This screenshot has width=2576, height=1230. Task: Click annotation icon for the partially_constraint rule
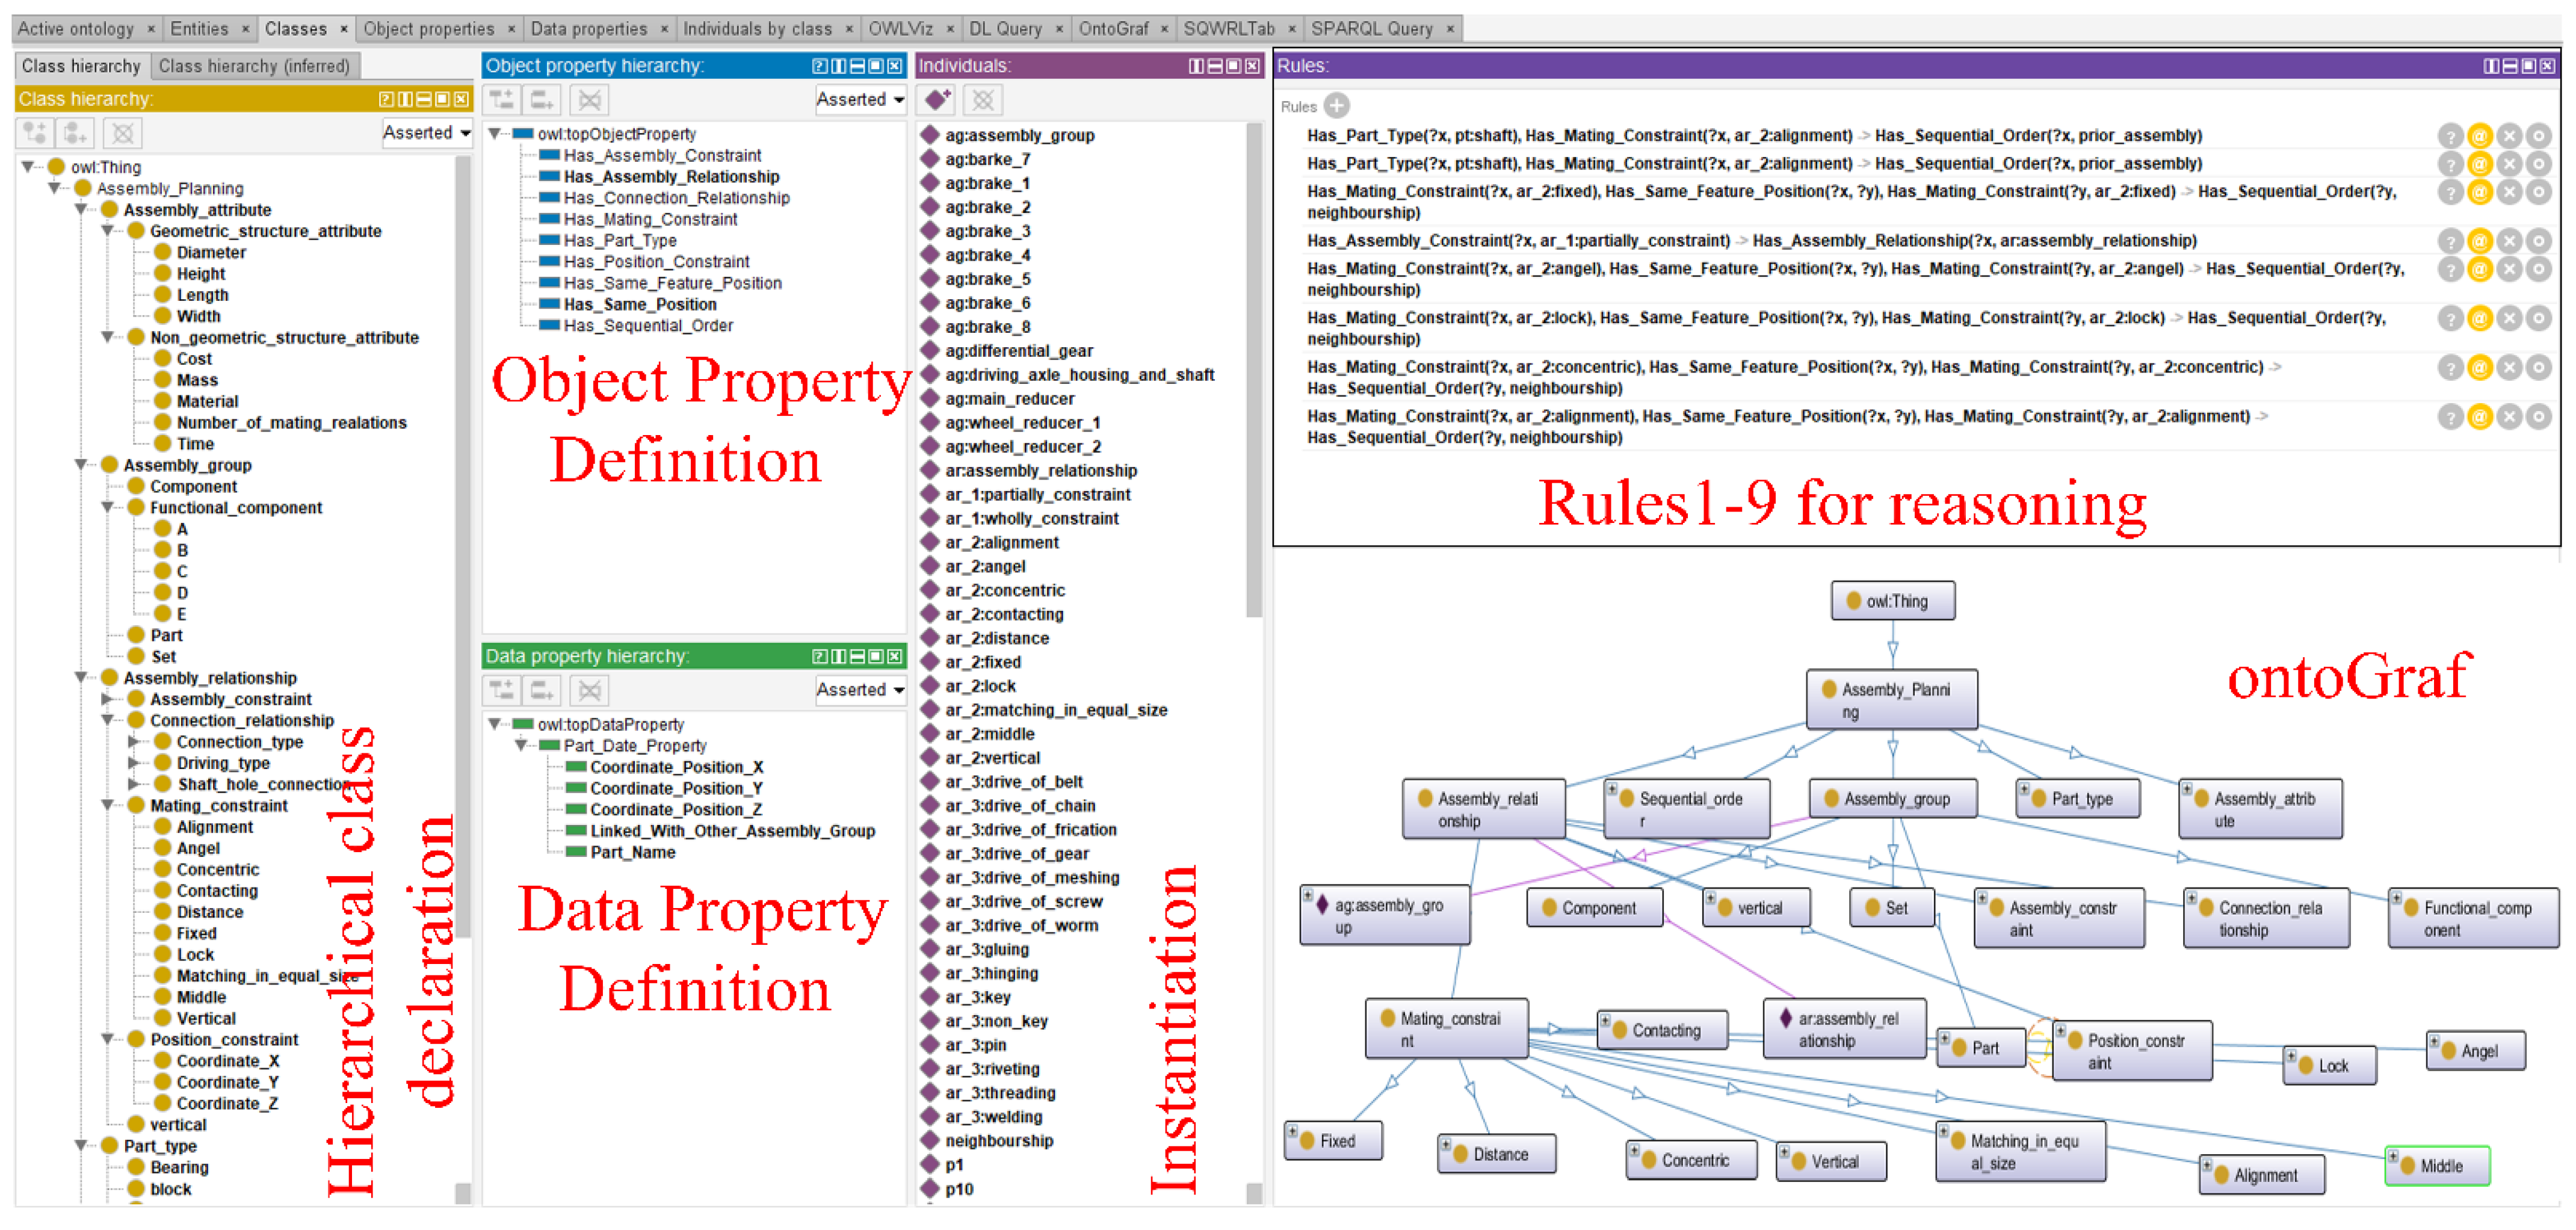point(2479,241)
